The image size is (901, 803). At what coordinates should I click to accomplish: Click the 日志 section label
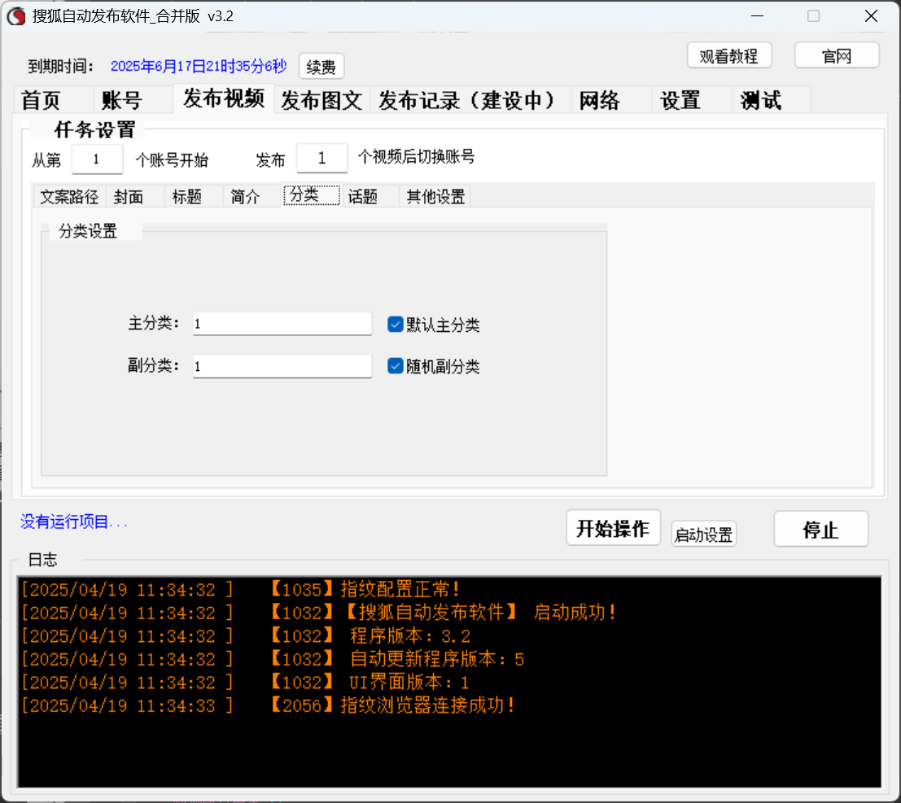click(42, 560)
